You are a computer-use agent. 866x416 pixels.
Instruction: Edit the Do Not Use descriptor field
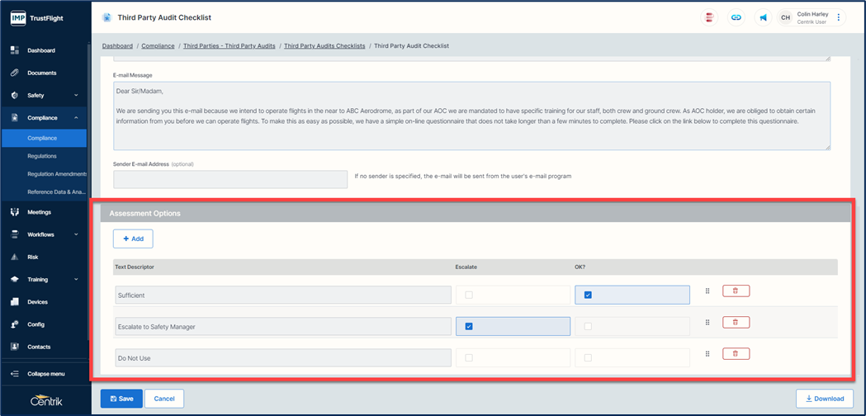pos(283,358)
